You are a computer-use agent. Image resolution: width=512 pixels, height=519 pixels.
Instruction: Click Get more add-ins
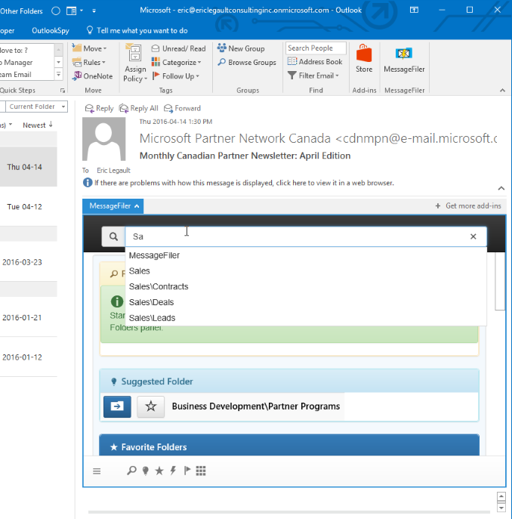tap(468, 206)
